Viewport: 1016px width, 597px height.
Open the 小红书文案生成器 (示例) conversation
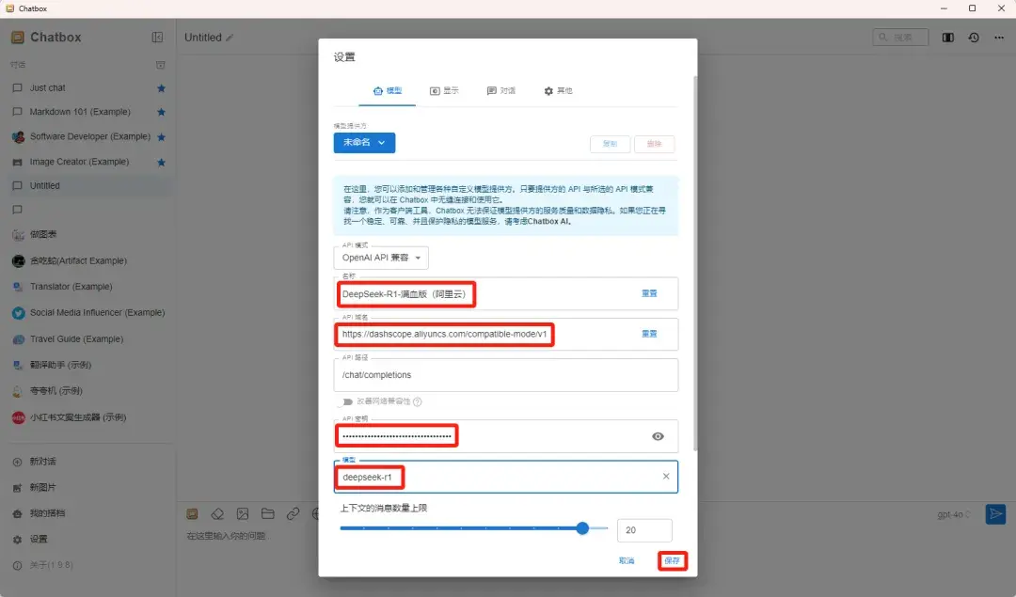click(x=87, y=417)
